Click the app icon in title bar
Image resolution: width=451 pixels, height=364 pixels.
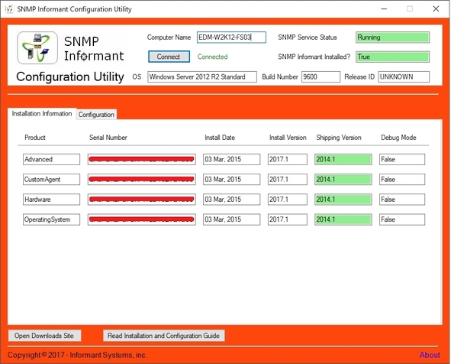tap(9, 9)
